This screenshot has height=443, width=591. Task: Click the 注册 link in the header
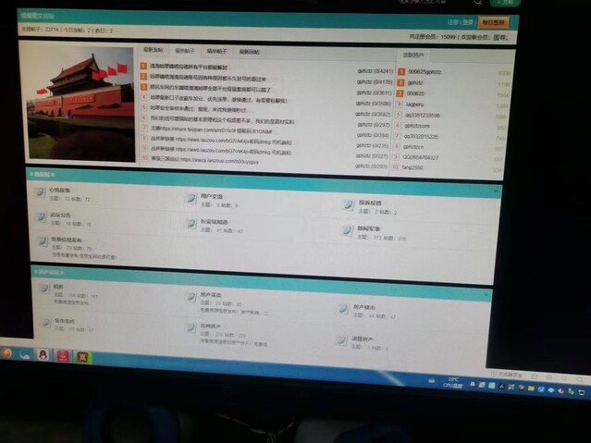(453, 22)
